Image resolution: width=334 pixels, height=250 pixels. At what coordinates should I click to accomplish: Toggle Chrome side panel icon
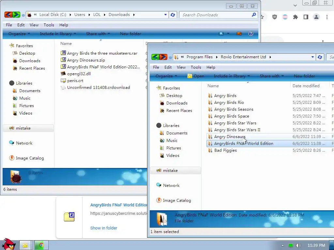pos(306,17)
